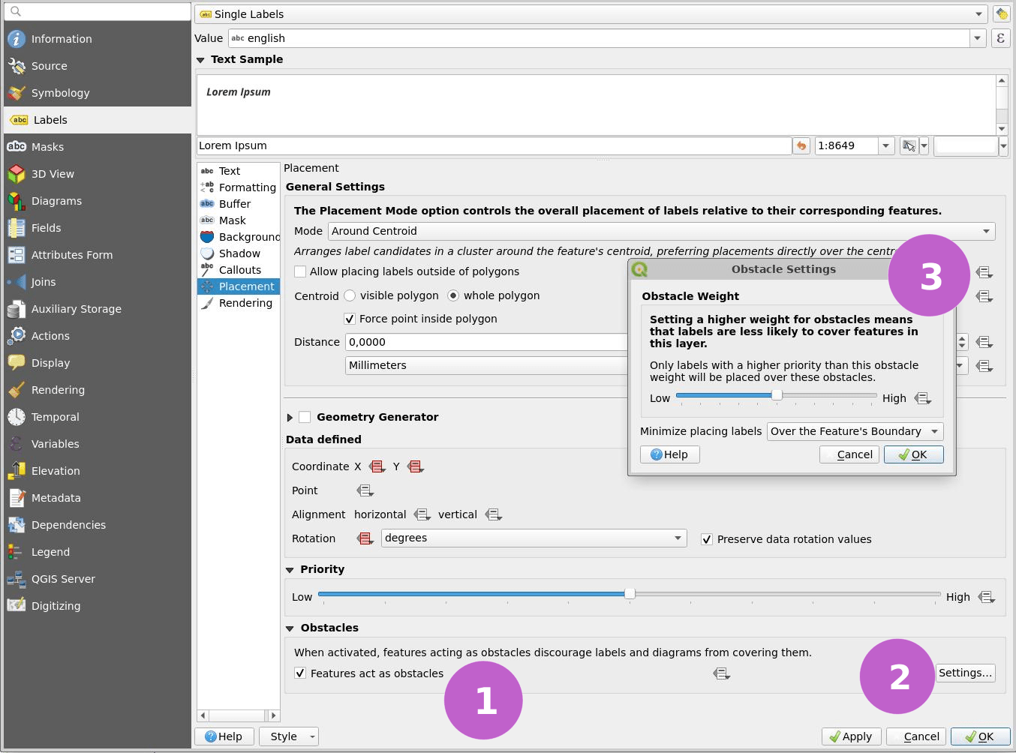Click OK in Obstacle Settings dialog

point(913,454)
